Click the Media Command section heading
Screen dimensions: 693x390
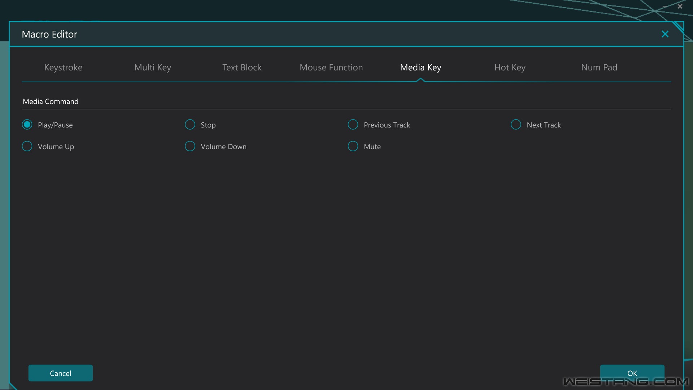coord(51,101)
